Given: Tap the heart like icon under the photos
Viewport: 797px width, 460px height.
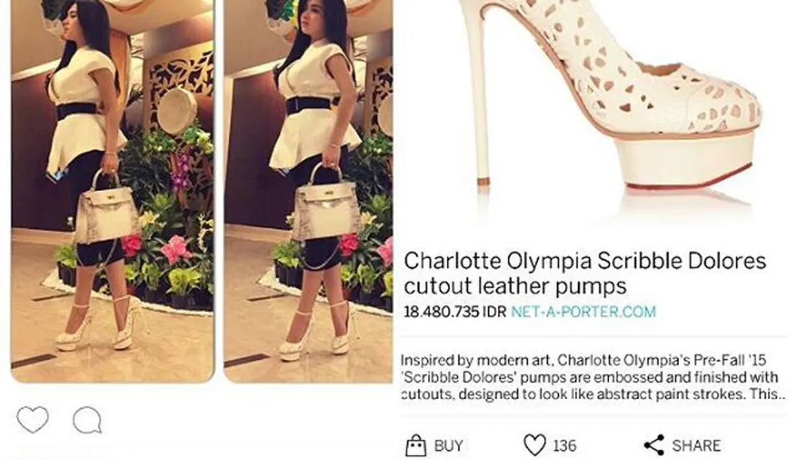Looking at the screenshot, I should (32, 420).
